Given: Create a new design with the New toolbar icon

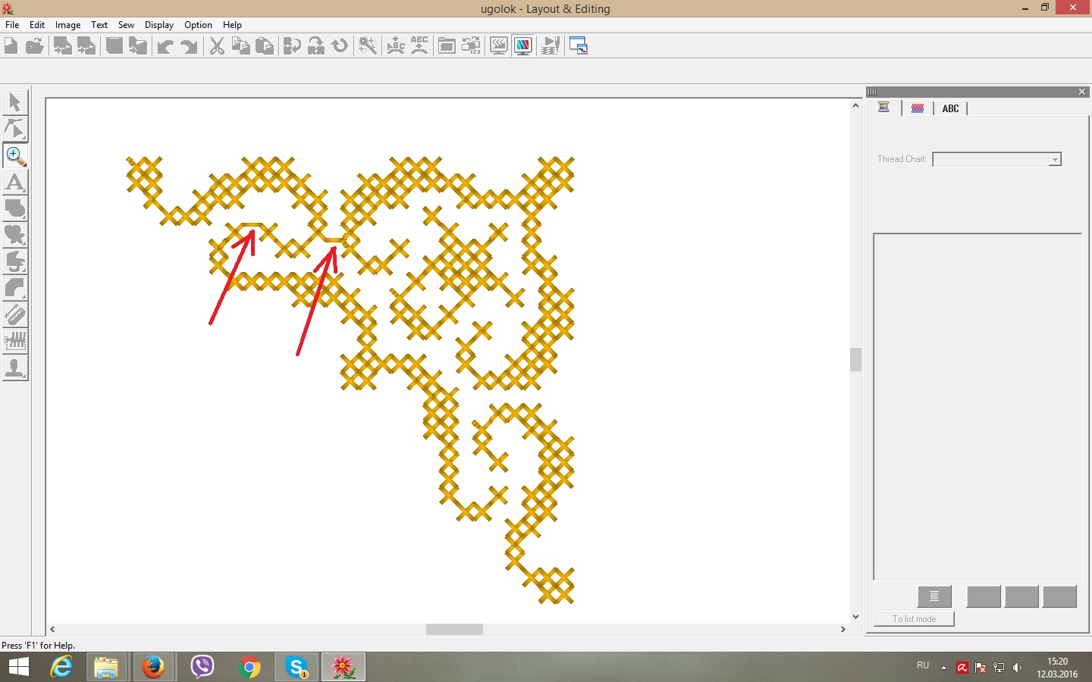Looking at the screenshot, I should (x=11, y=46).
